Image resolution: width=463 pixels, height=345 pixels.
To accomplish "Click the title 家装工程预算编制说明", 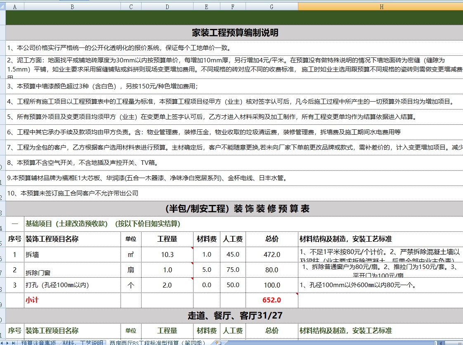I will pyautogui.click(x=235, y=33).
